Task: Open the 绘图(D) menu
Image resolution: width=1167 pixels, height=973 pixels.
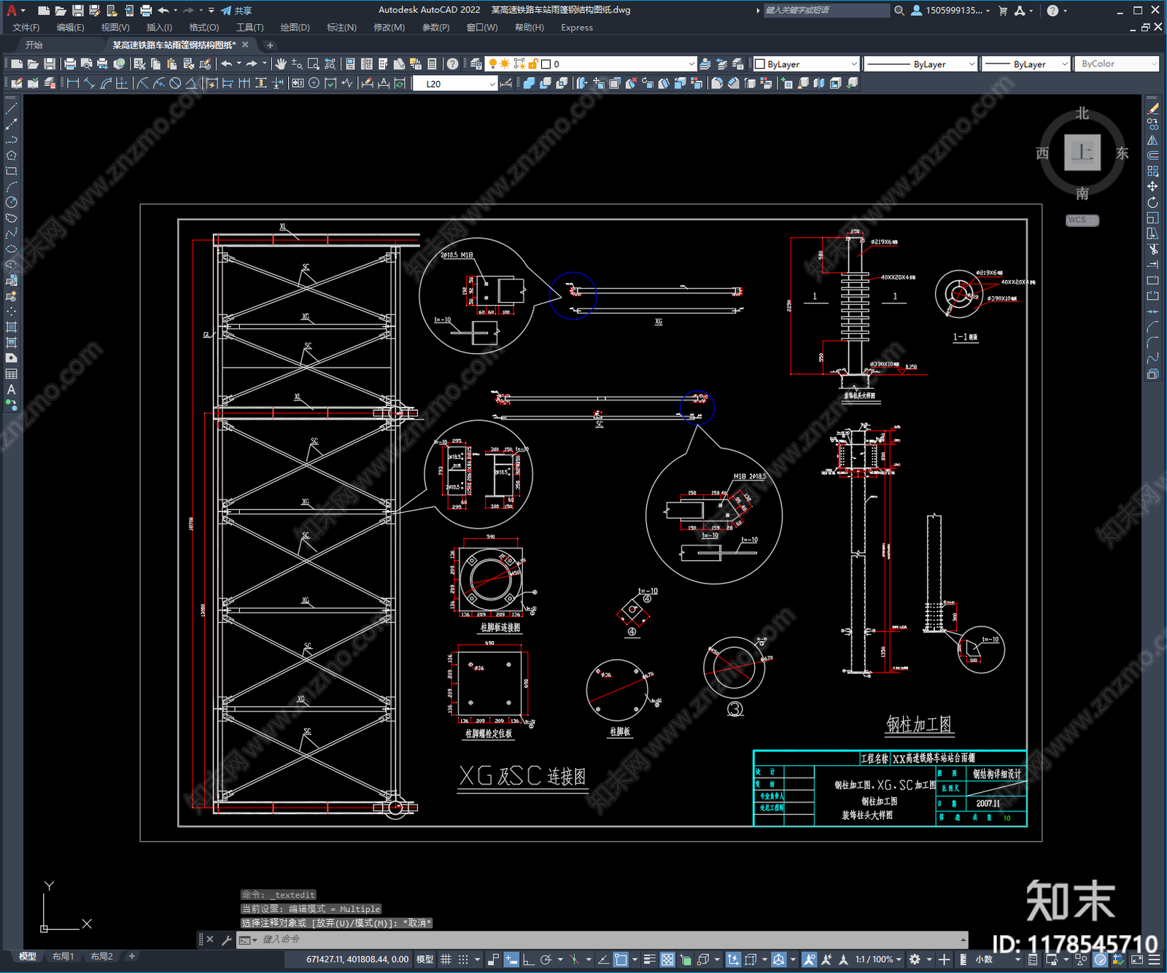Action: (x=295, y=28)
